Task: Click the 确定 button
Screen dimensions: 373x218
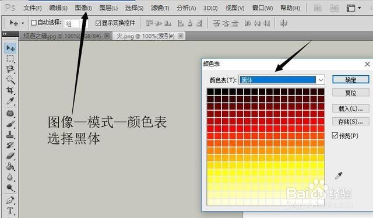Action: [351, 79]
